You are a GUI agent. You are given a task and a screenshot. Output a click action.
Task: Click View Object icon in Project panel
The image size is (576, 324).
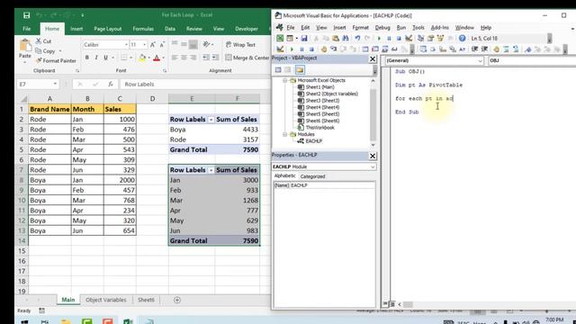(288, 70)
